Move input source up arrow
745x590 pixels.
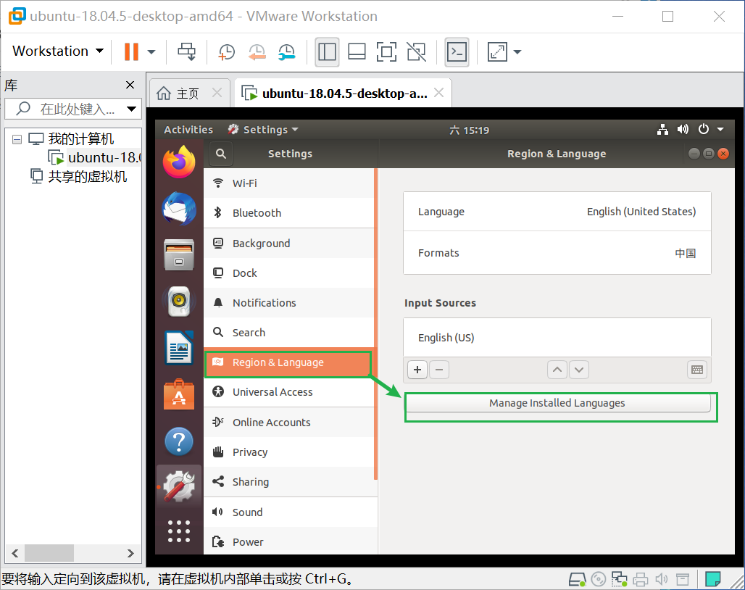(557, 370)
